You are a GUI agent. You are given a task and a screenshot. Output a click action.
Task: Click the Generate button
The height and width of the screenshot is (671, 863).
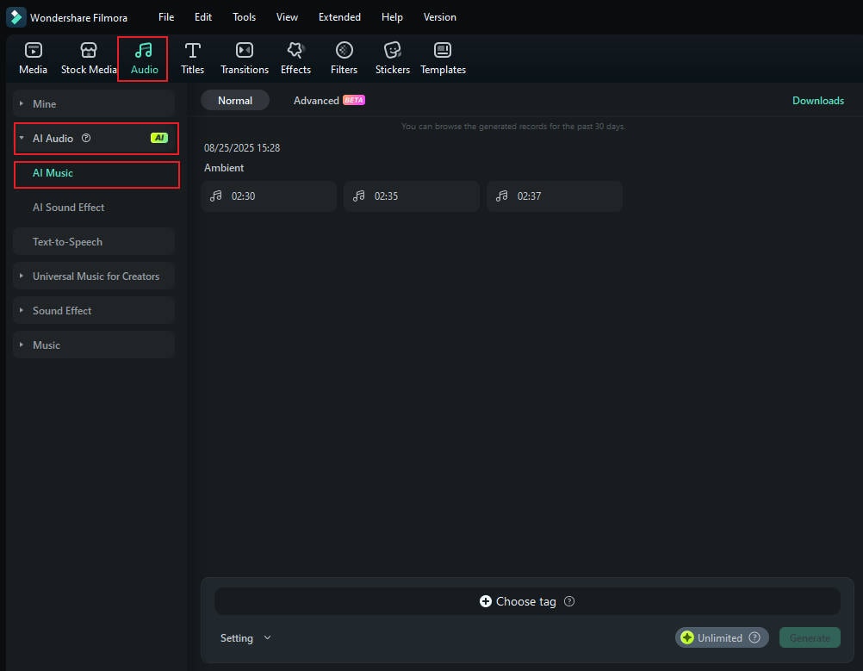(810, 637)
